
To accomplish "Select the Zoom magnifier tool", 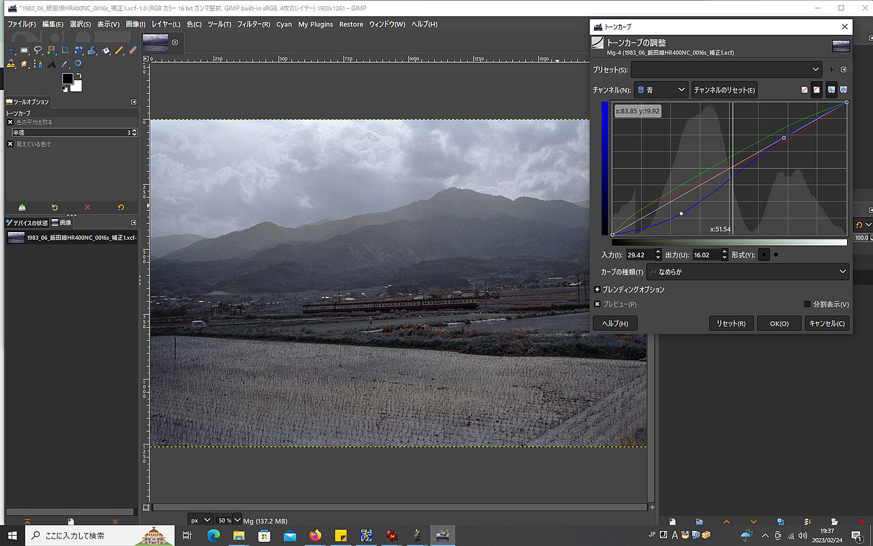I will [x=78, y=64].
